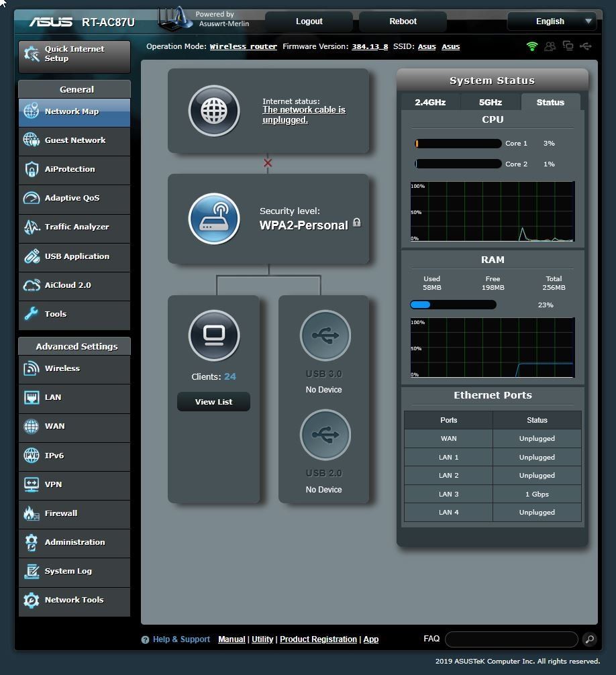
Task: Open the Clients computer icon
Action: click(214, 335)
